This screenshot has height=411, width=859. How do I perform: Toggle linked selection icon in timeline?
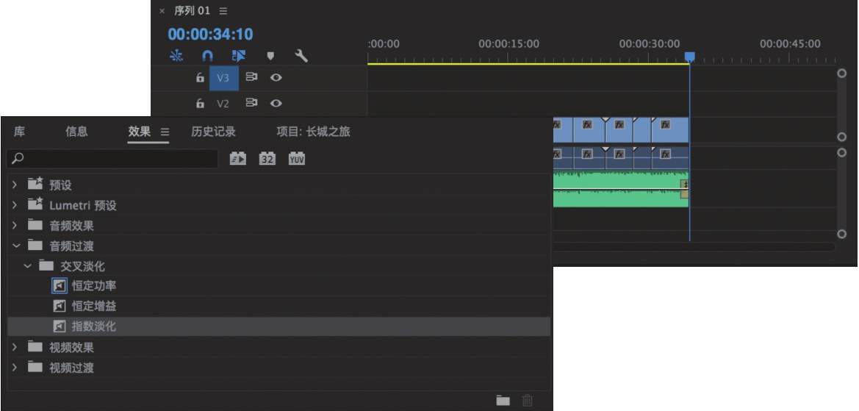click(239, 56)
